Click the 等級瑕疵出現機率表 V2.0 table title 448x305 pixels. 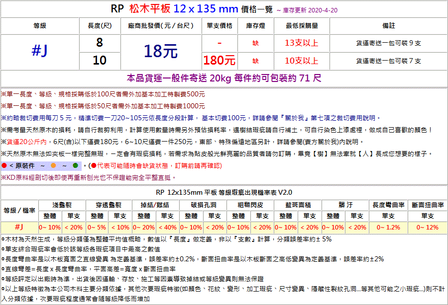[x=224, y=192]
